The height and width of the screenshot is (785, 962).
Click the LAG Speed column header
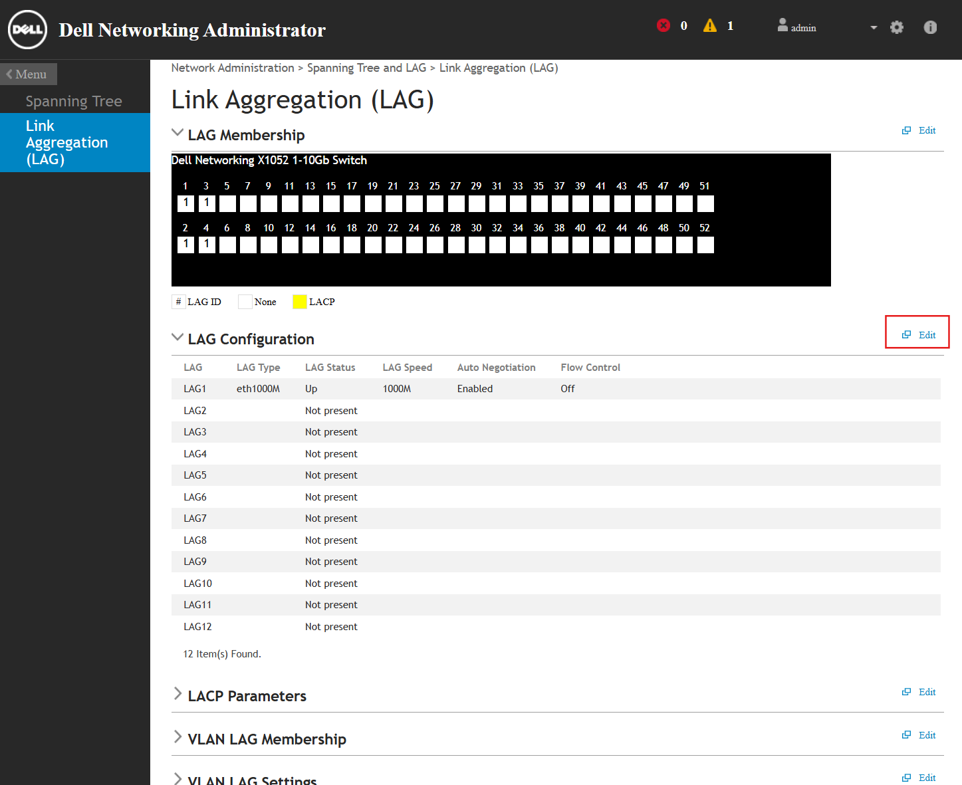407,368
